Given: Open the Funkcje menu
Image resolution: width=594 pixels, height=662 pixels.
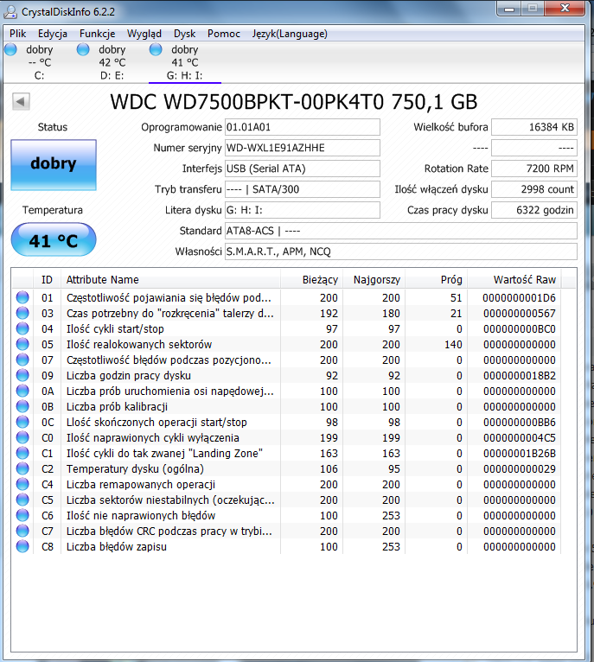Looking at the screenshot, I should [97, 34].
